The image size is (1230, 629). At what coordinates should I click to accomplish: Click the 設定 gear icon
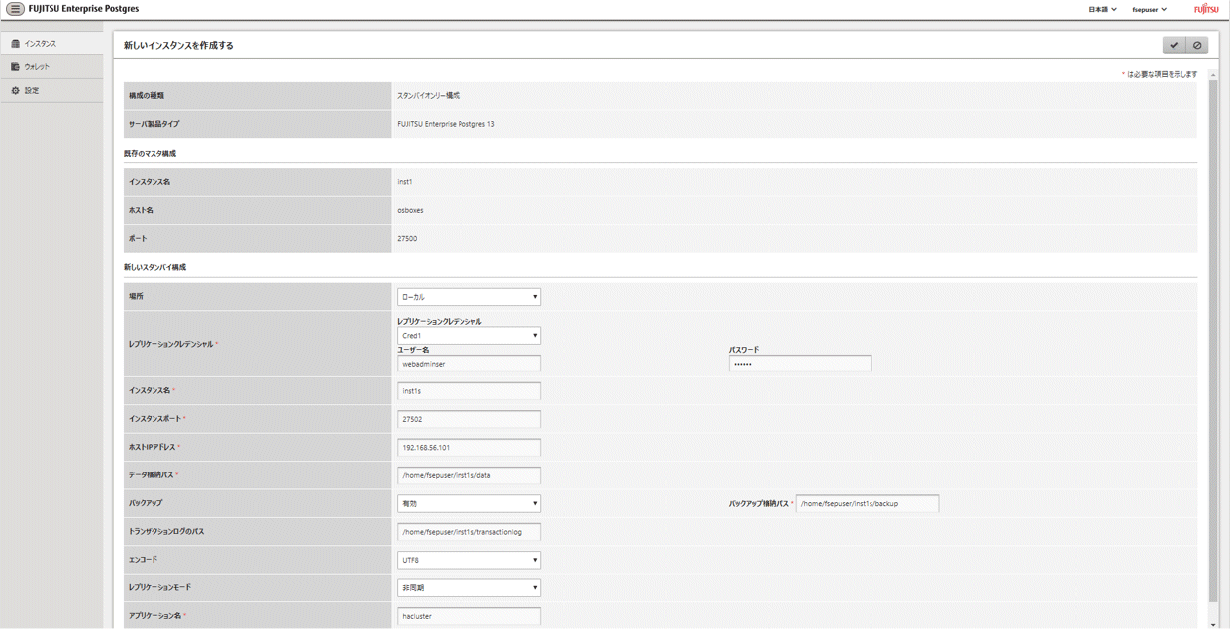15,90
